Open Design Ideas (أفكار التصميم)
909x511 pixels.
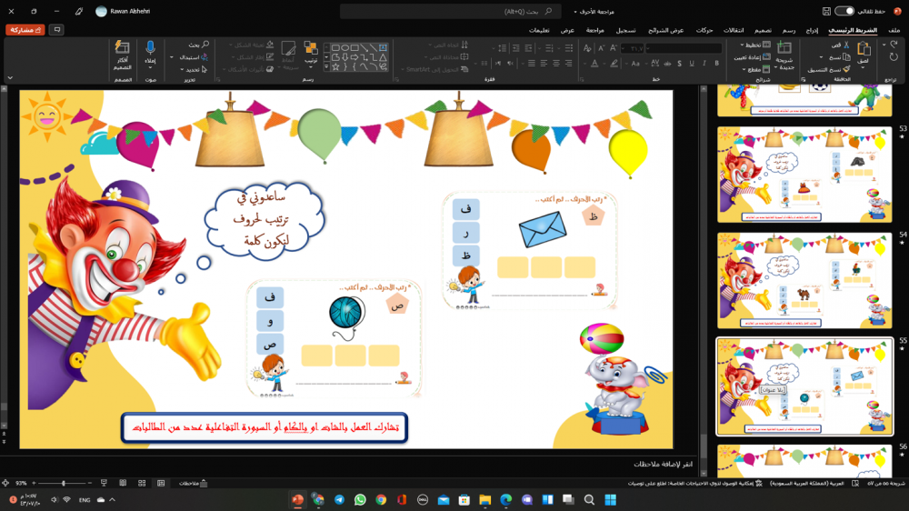[123, 55]
